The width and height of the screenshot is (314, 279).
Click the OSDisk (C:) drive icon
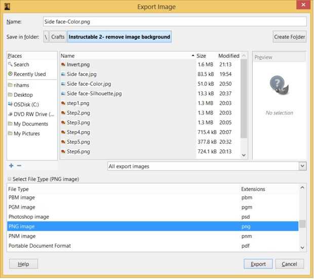click(x=10, y=104)
